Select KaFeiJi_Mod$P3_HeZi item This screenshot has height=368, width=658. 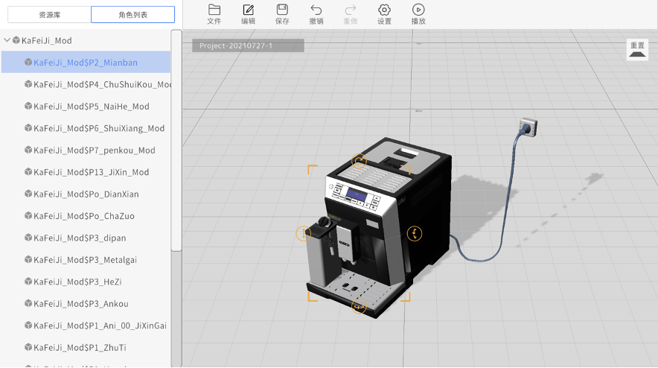click(86, 282)
